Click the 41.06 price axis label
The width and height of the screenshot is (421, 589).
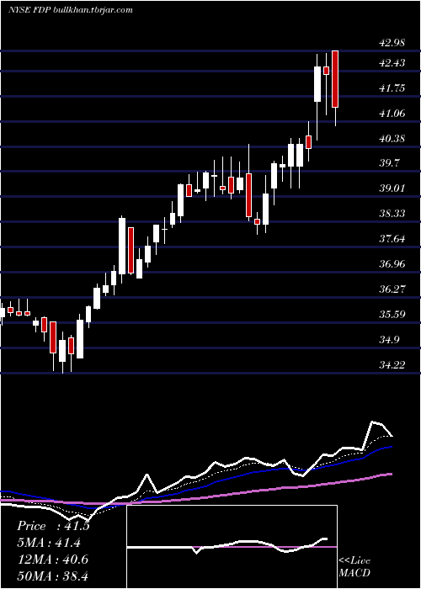392,114
